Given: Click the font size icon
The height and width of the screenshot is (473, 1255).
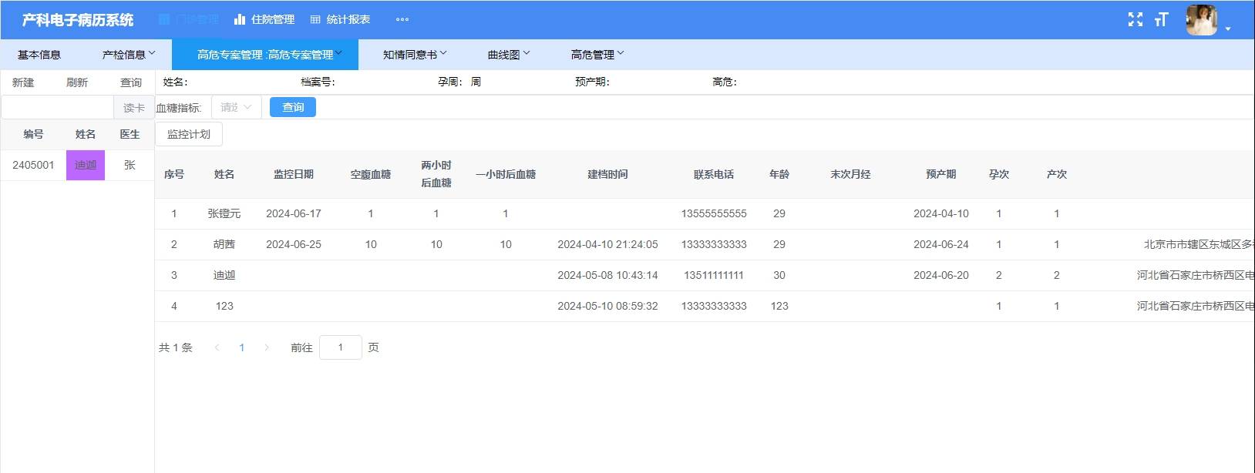Looking at the screenshot, I should click(x=1162, y=19).
